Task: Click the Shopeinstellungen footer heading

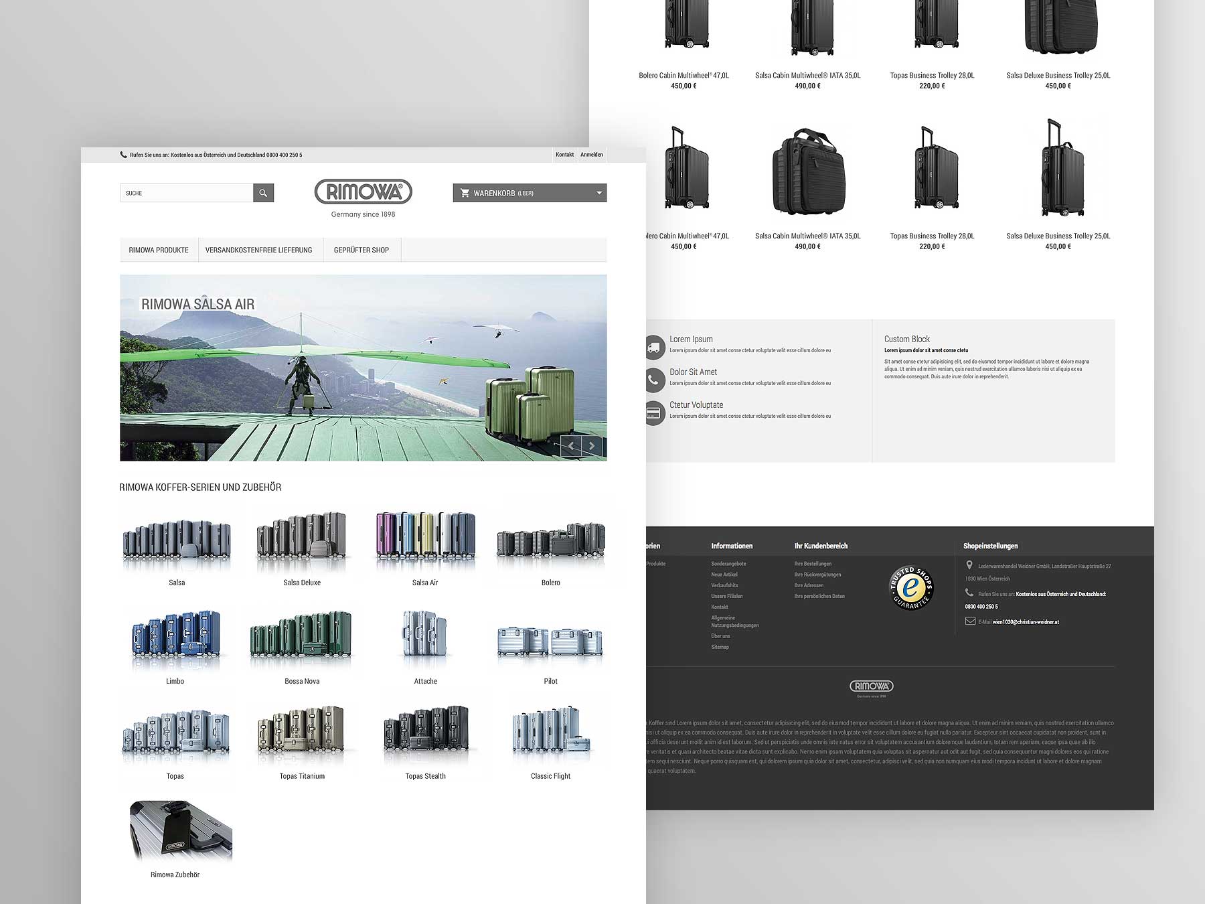Action: click(x=990, y=546)
